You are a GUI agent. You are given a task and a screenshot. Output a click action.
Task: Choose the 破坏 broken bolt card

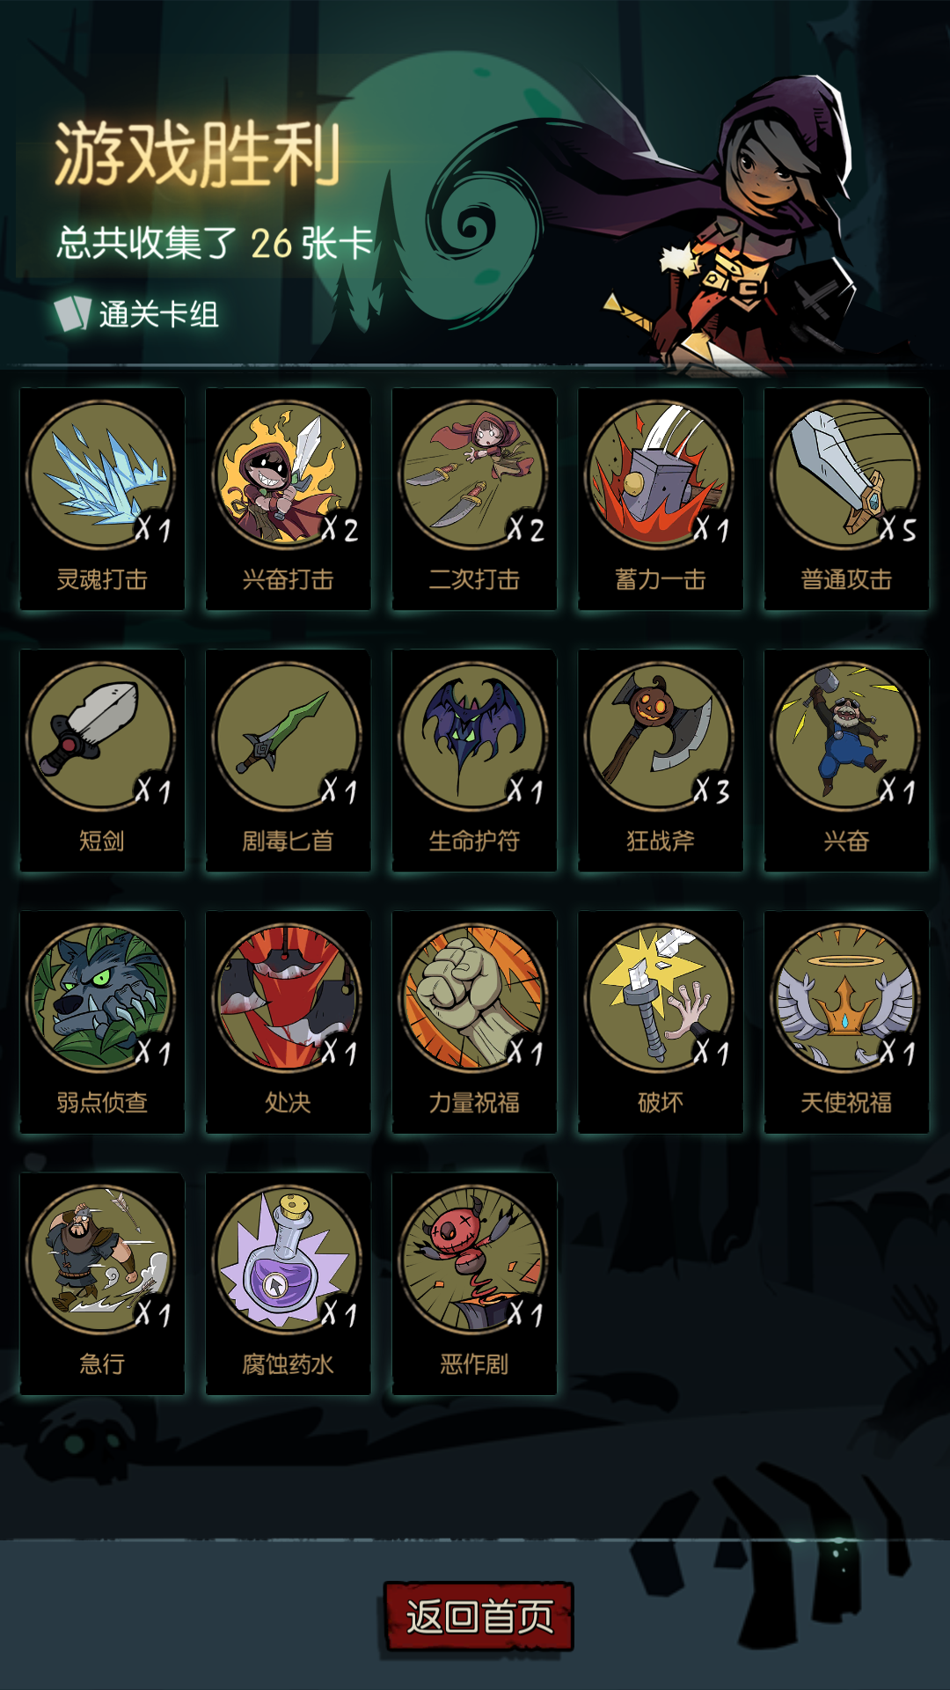[661, 1022]
